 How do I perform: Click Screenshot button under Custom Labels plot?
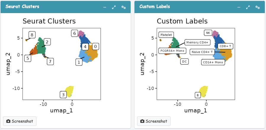(x=154, y=121)
